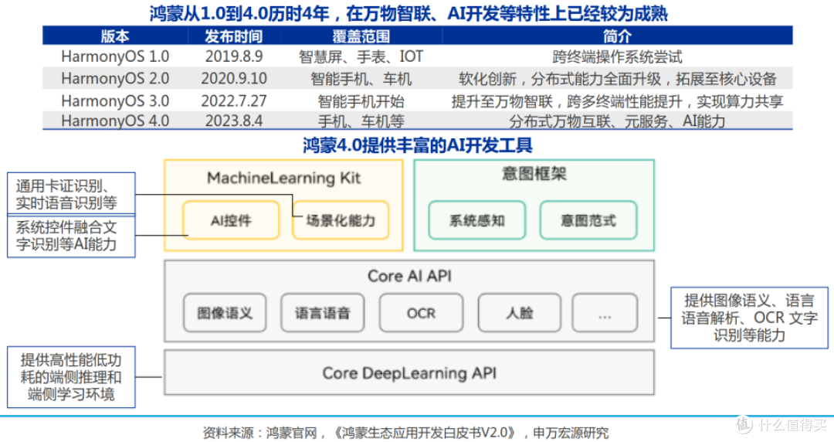Click the 系统感知 box
834x442 pixels.
point(477,220)
